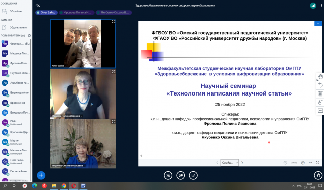The image size is (324, 190).
Task: Select user Фролова (Вы) in list
Action: click(x=16, y=44)
